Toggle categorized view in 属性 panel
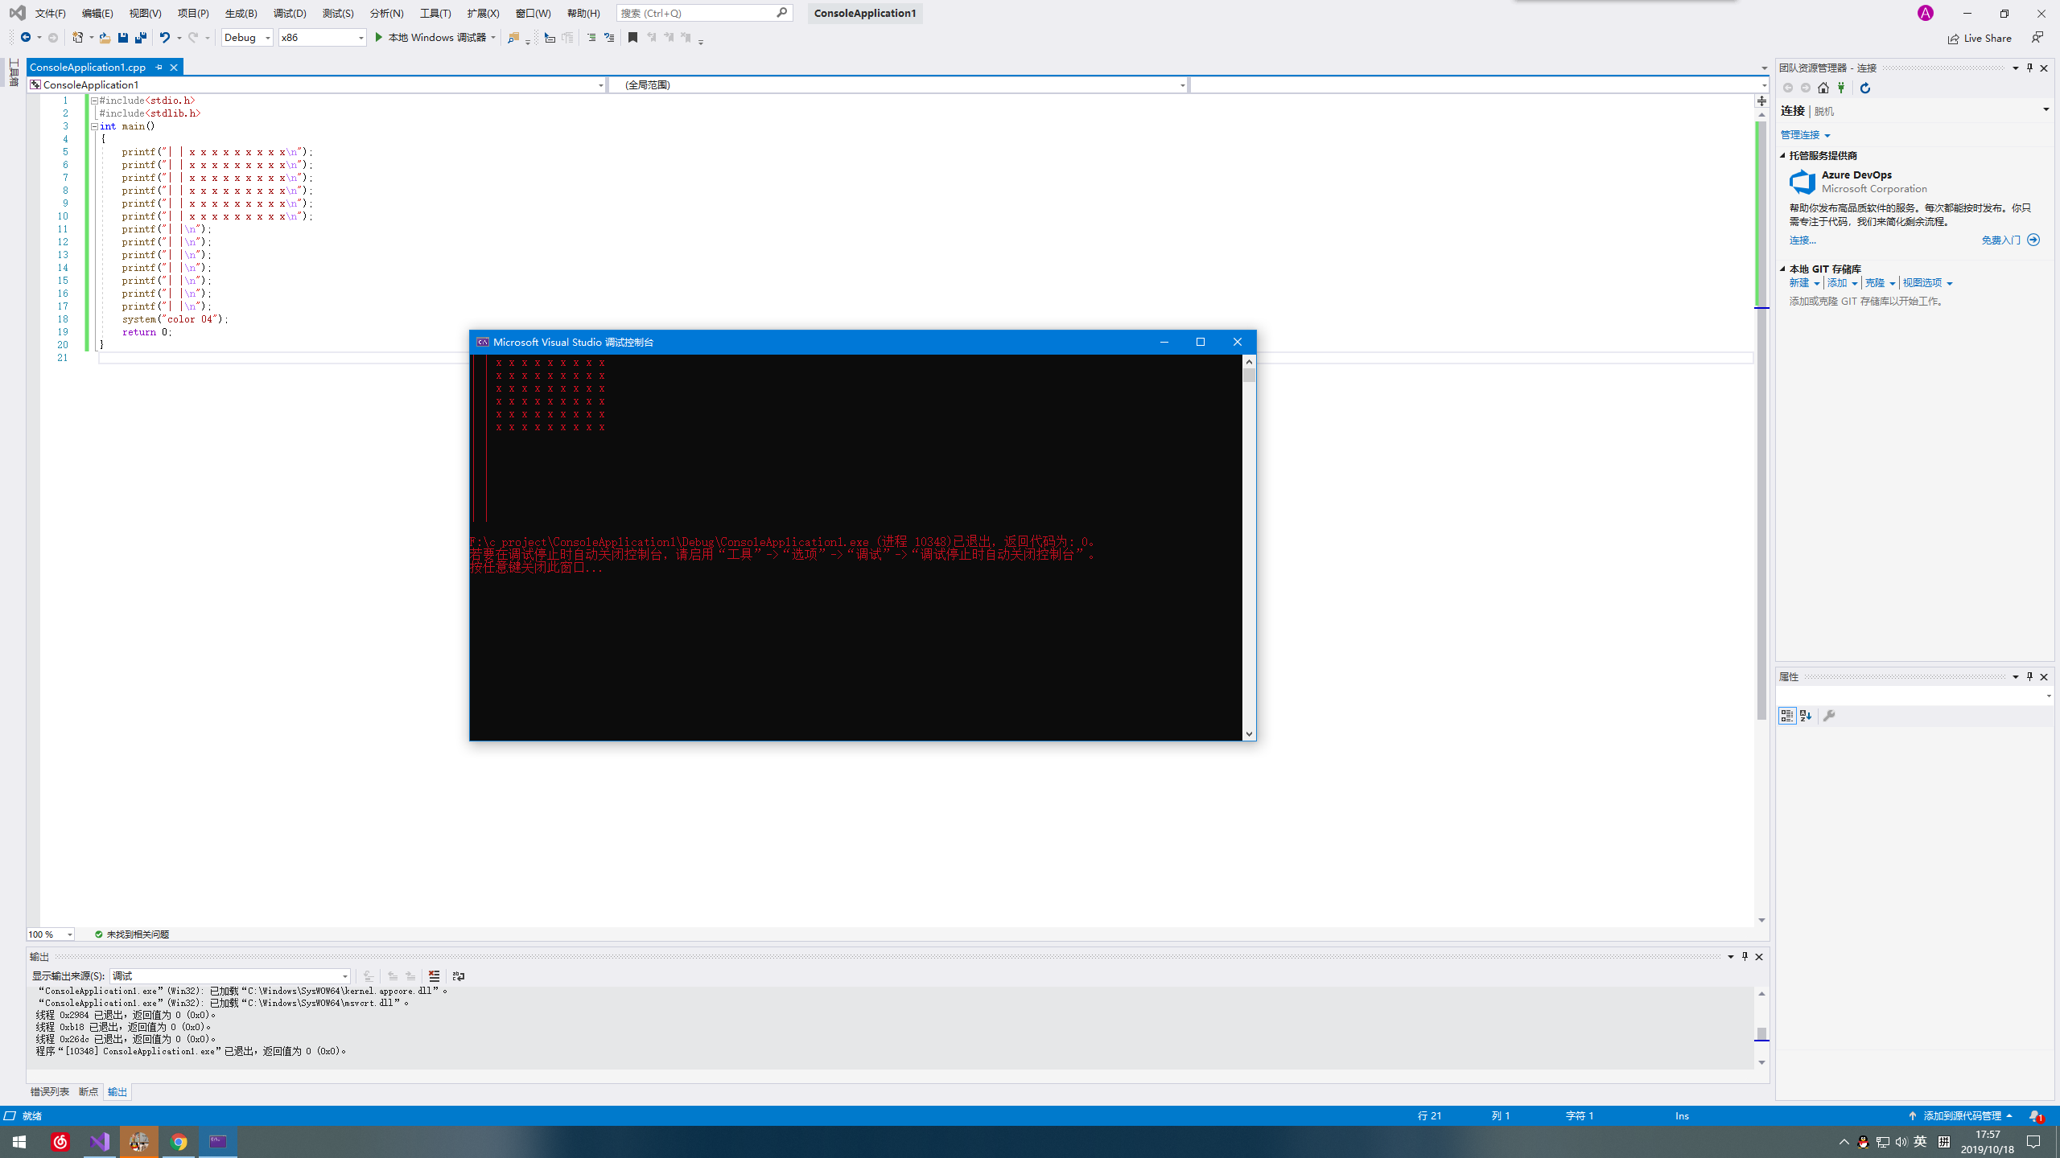Screen dimensions: 2060x1158 pos(1786,716)
